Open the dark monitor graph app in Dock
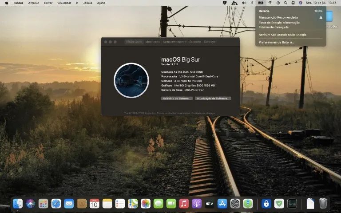The image size is (341, 213). pos(292,204)
